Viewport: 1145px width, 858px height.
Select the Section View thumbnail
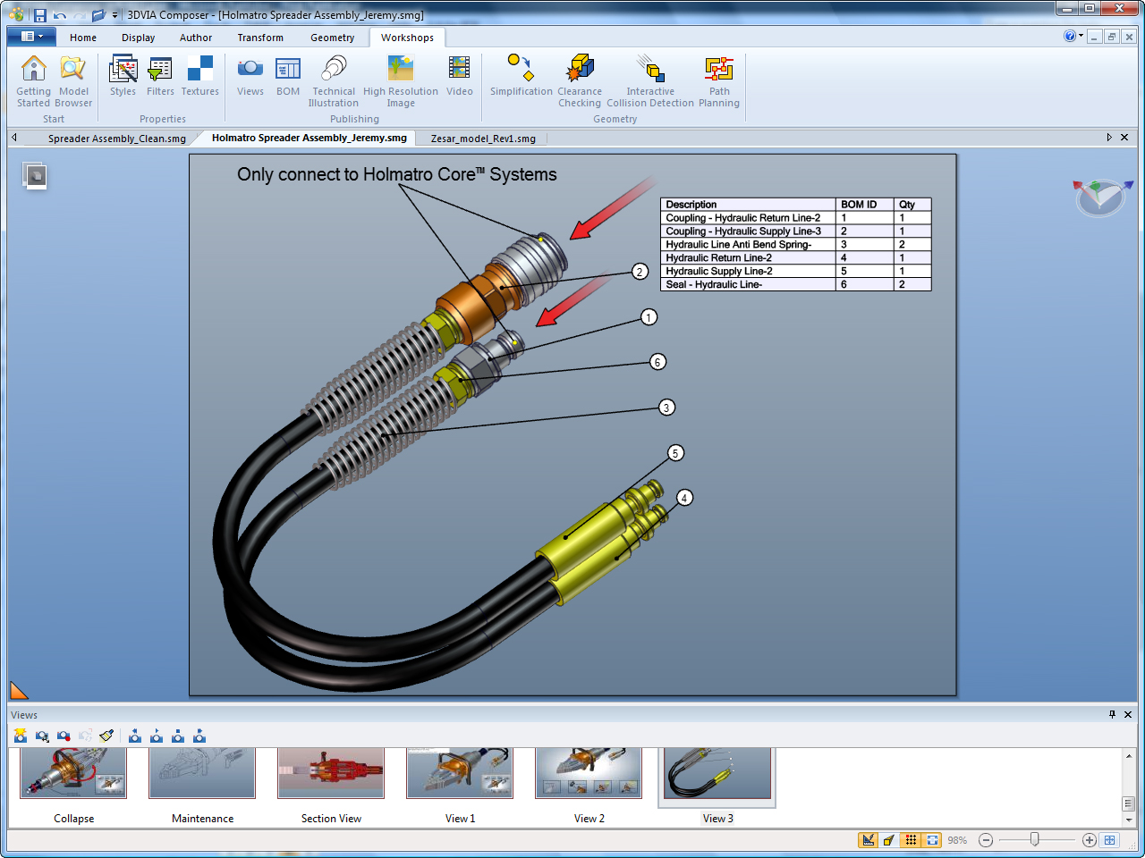coord(331,774)
